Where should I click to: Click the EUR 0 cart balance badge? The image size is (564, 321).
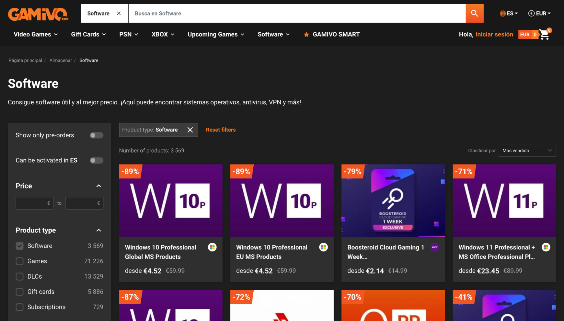click(528, 34)
